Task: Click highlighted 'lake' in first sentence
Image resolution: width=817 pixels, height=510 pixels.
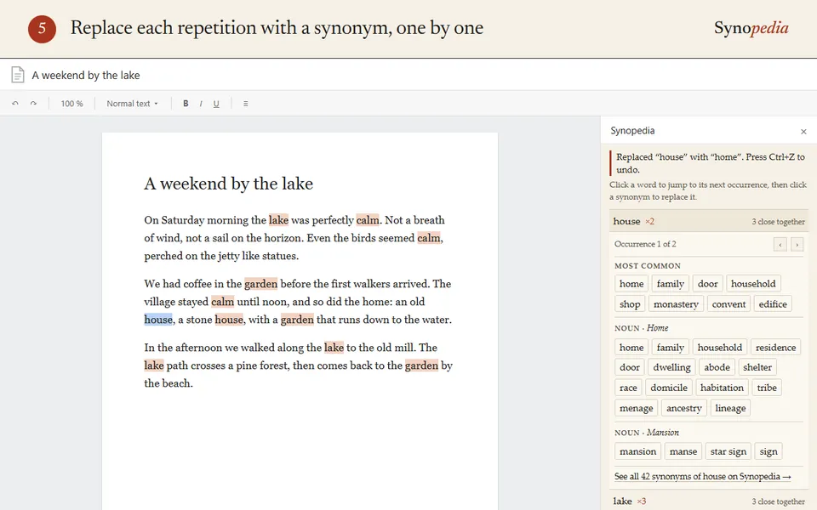Action: click(279, 220)
